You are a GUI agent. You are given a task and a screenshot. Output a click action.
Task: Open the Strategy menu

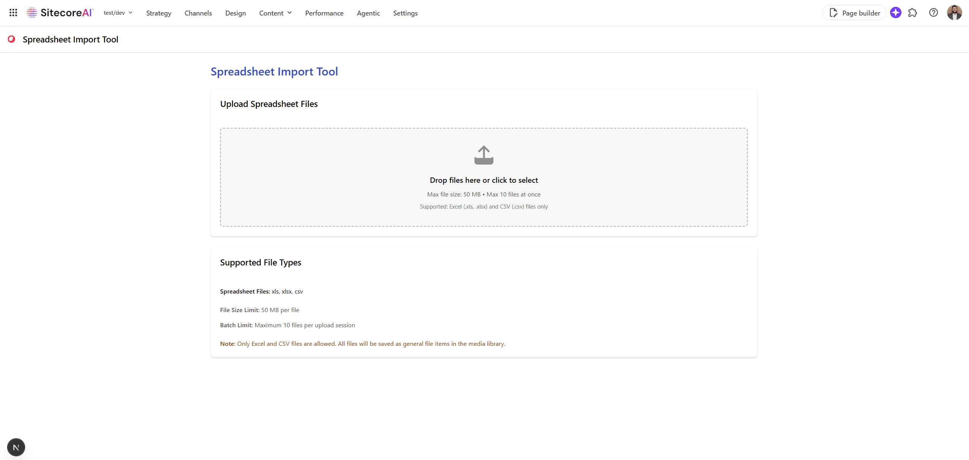point(158,13)
